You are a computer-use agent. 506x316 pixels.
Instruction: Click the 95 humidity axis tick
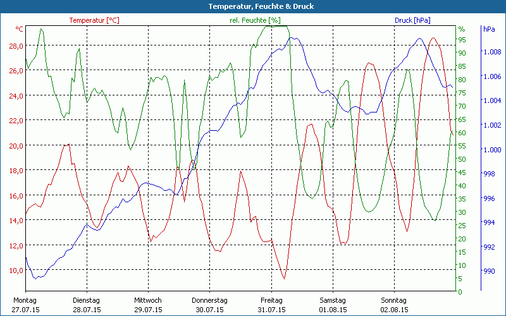[462, 40]
